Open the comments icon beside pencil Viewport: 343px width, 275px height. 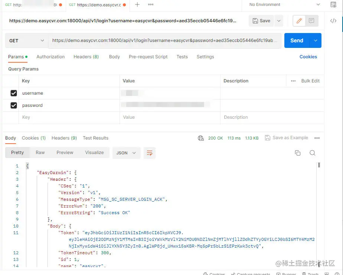pyautogui.click(x=311, y=21)
